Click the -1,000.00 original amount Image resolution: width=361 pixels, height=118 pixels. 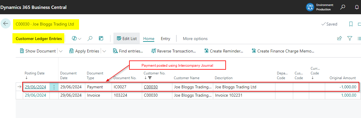348,87
